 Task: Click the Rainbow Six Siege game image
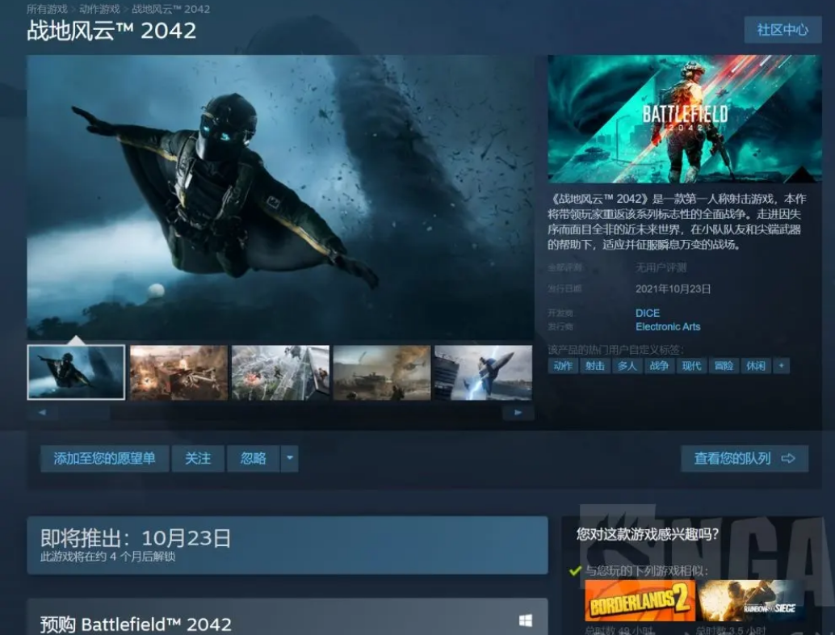tap(752, 601)
